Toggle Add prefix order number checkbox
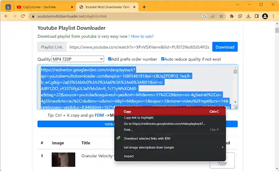Viewport: 279px width, 171px height. pos(110,59)
